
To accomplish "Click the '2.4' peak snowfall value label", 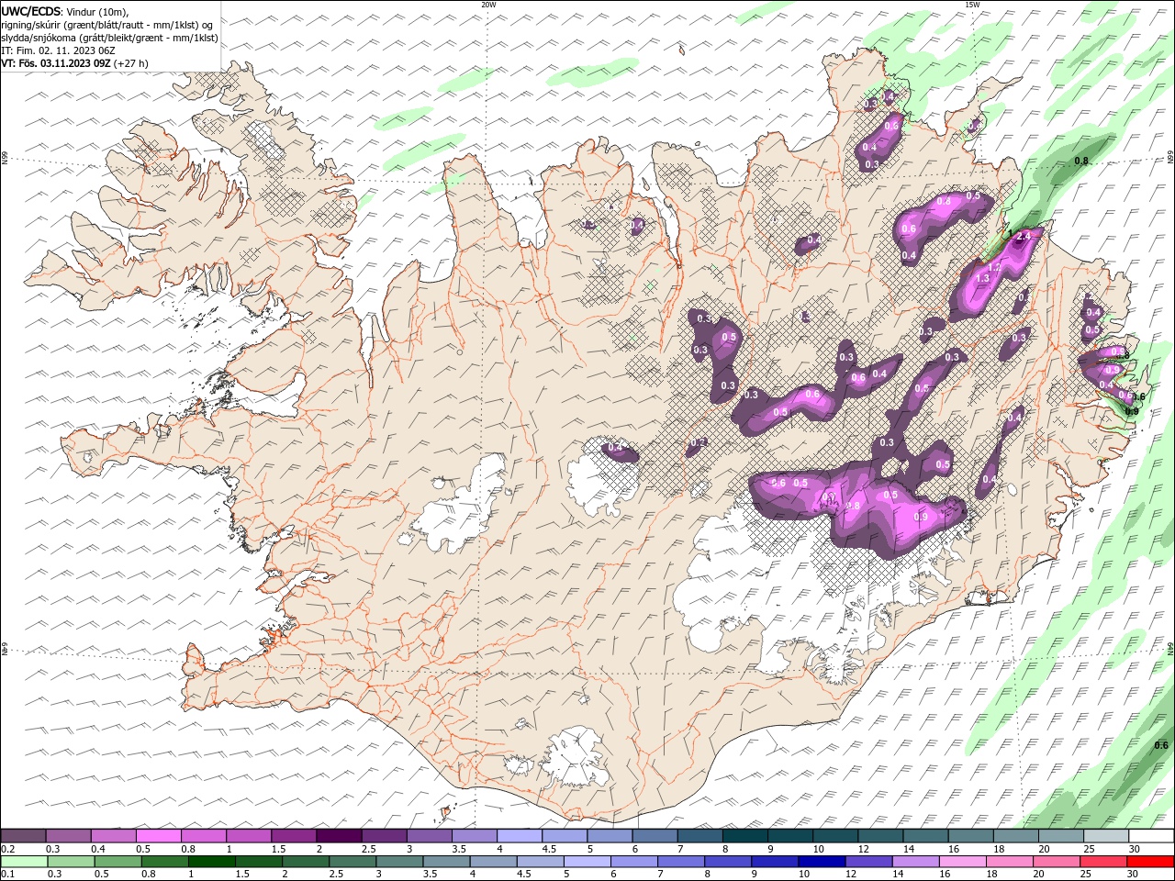I will click(1025, 236).
